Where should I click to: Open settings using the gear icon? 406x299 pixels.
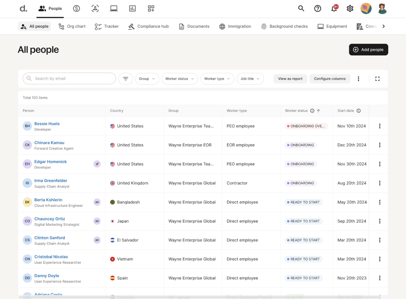point(350,8)
